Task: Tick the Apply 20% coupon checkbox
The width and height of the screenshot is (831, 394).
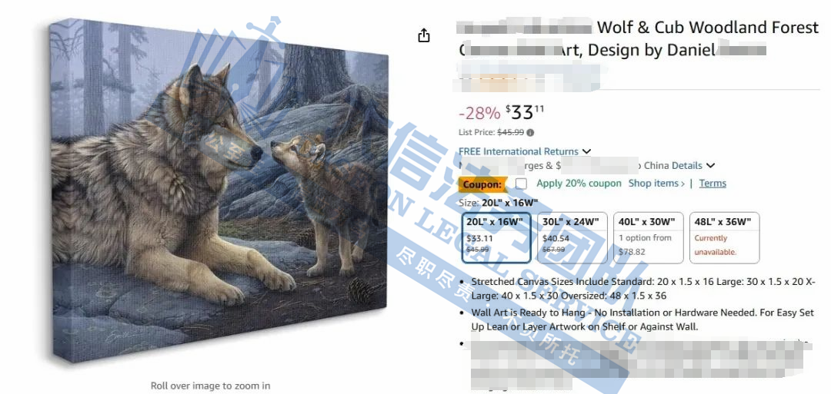Action: 522,184
